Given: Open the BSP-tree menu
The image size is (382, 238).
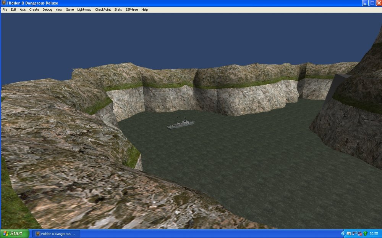Looking at the screenshot, I should 131,10.
